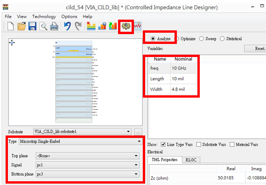Select the Statistical radio button

pos(222,39)
